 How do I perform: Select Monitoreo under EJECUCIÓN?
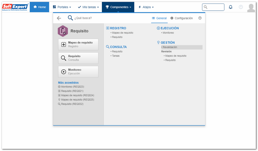pos(168,33)
